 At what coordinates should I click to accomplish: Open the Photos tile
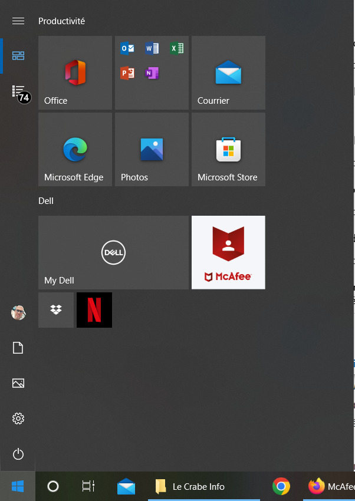point(152,149)
